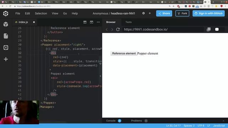Click the CodeSandbox logo icon
Viewport: 228px width, 128px height.
coord(6,14)
